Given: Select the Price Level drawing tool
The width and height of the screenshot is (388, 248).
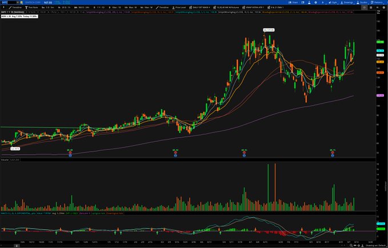Looking at the screenshot, I should point(179,7).
